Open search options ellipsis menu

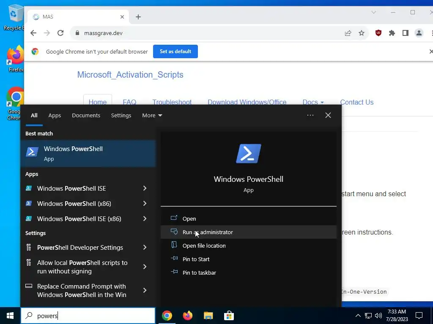pos(310,115)
